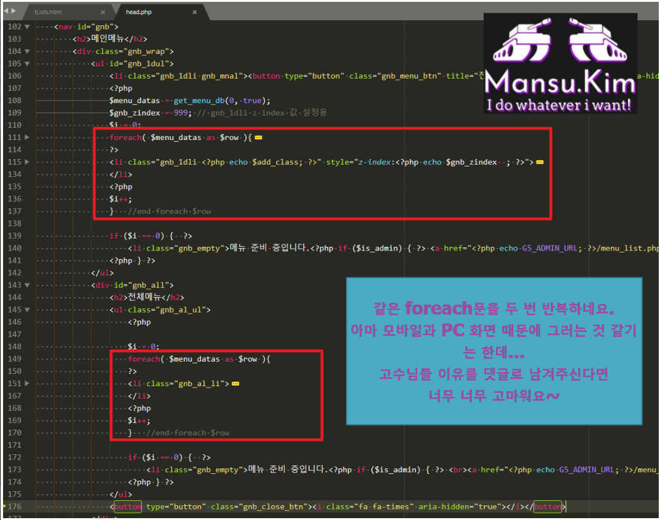Click the $i++ statement on line 136

point(120,200)
